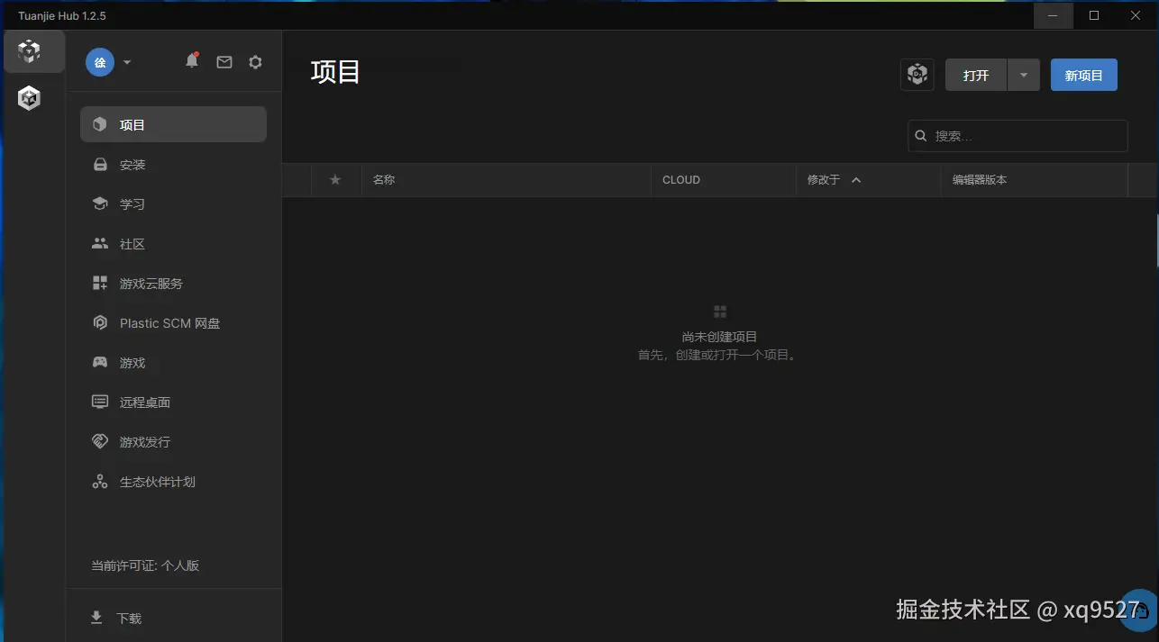1159x642 pixels.
Task: Select the Unity logo icon in left rail
Action: click(x=30, y=99)
